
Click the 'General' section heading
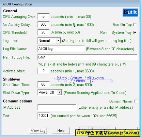(10, 11)
